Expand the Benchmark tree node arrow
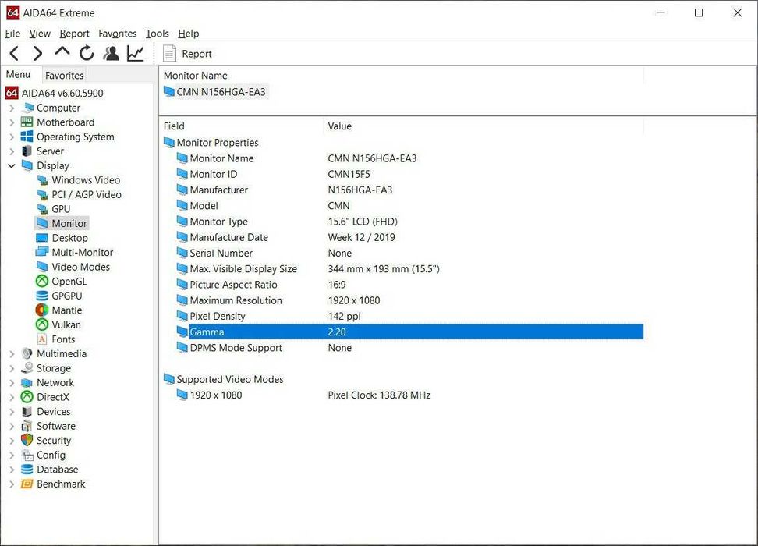Image resolution: width=758 pixels, height=546 pixels. point(12,484)
